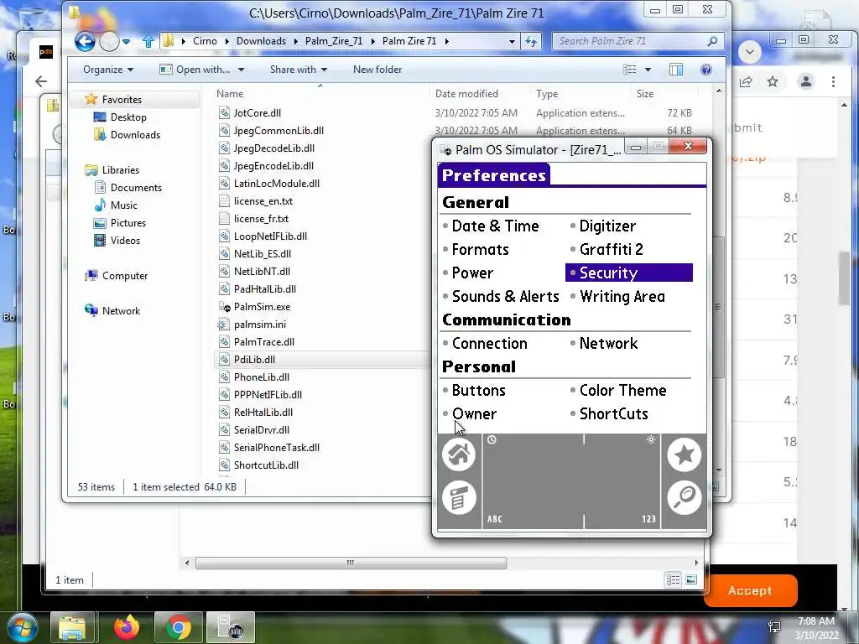The height and width of the screenshot is (644, 859).
Task: Click the browser bookmark star icon
Action: click(773, 81)
